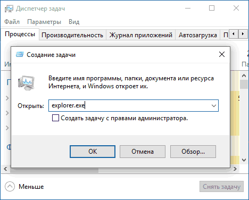Switch to the Процессы tab
The image size is (249, 200).
20,34
